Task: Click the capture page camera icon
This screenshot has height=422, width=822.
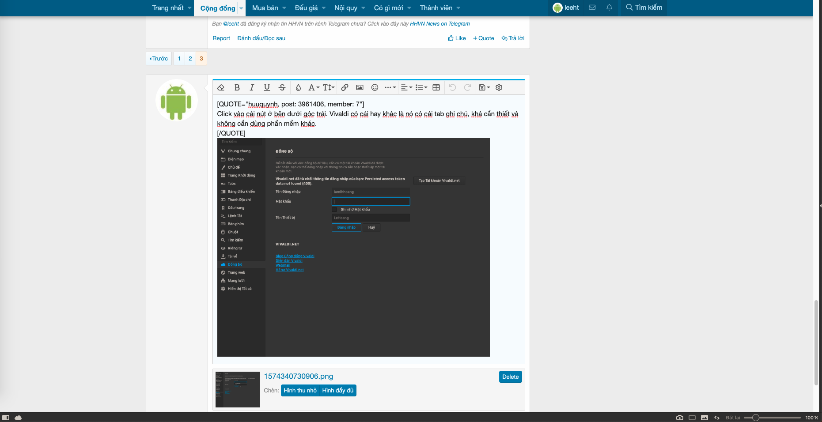Action: click(x=679, y=418)
